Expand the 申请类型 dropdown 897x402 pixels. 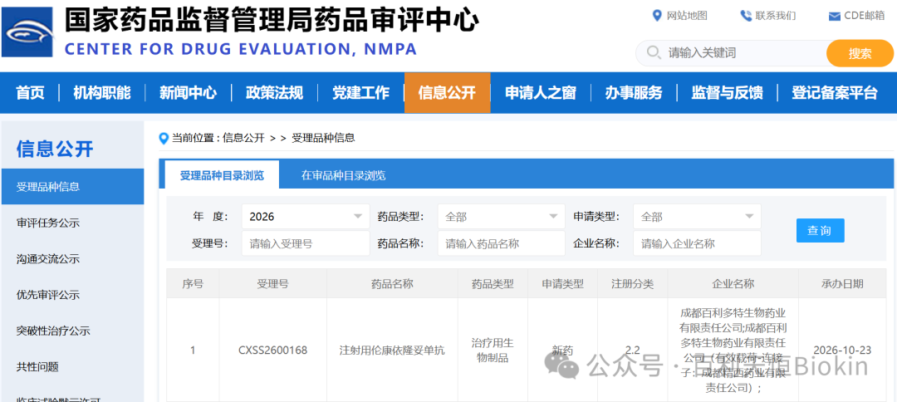(697, 217)
